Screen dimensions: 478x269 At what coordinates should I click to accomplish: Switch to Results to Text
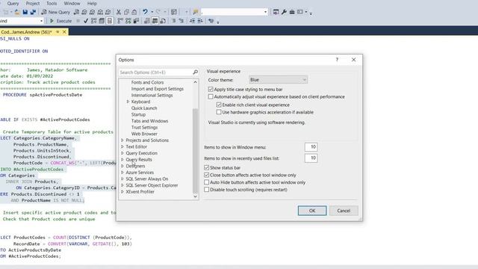[x=147, y=21]
